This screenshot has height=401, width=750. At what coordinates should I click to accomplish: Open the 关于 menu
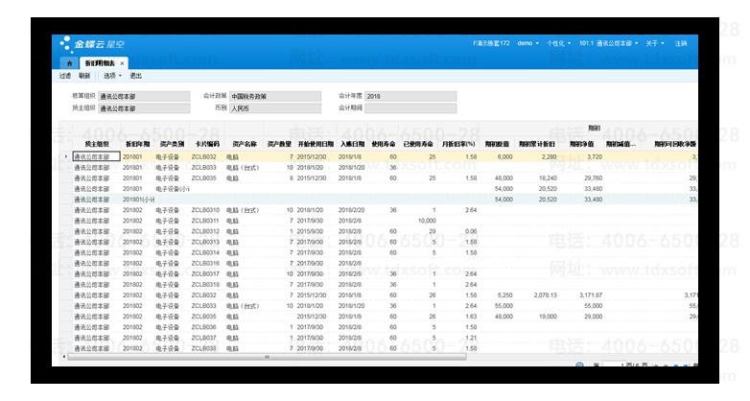coord(654,43)
